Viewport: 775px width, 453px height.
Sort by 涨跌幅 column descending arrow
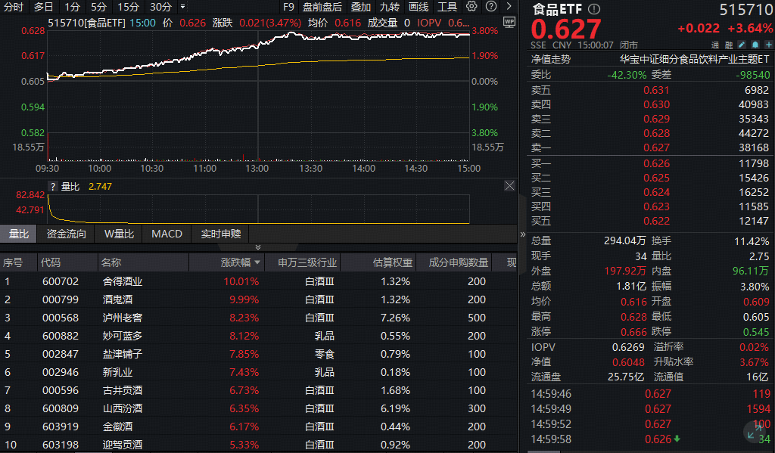(x=258, y=263)
